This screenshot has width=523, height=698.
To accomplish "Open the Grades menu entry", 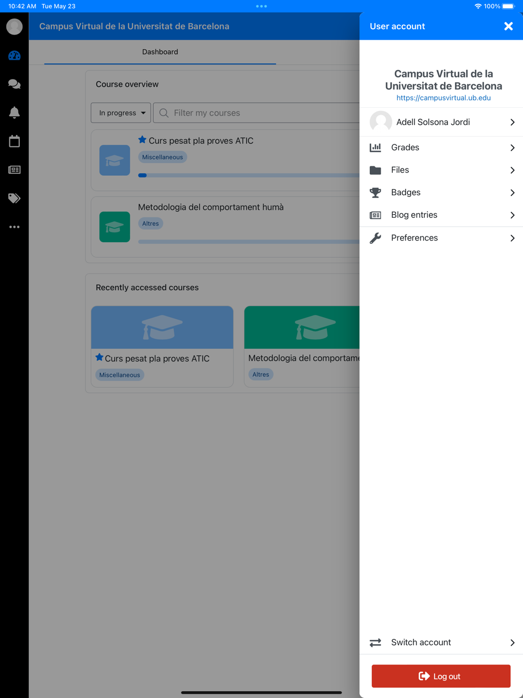I will 441,148.
